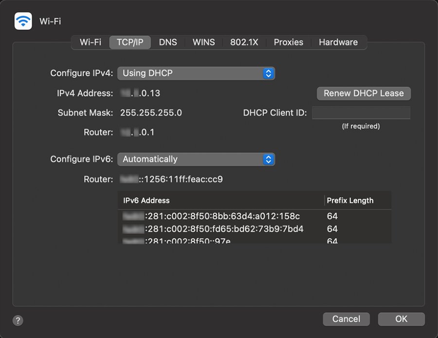Click the Wi-Fi icon in the header
Image resolution: width=438 pixels, height=338 pixels.
pos(23,21)
